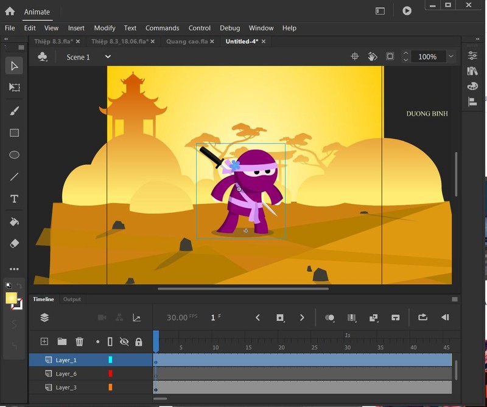Switch to Quang cao.fla tab
This screenshot has width=487, height=407.
point(186,41)
